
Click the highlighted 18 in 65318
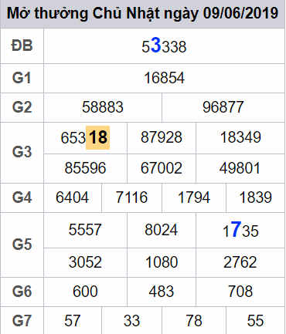click(97, 137)
